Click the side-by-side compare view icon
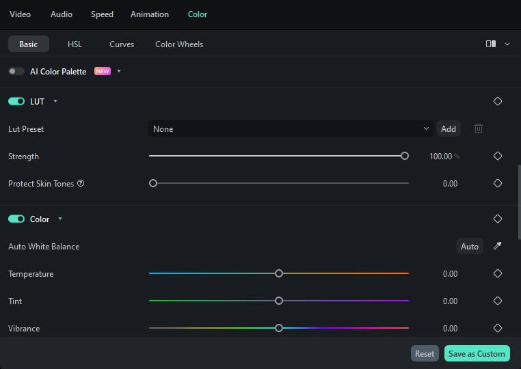Viewport: 521px width, 369px height. (x=491, y=44)
